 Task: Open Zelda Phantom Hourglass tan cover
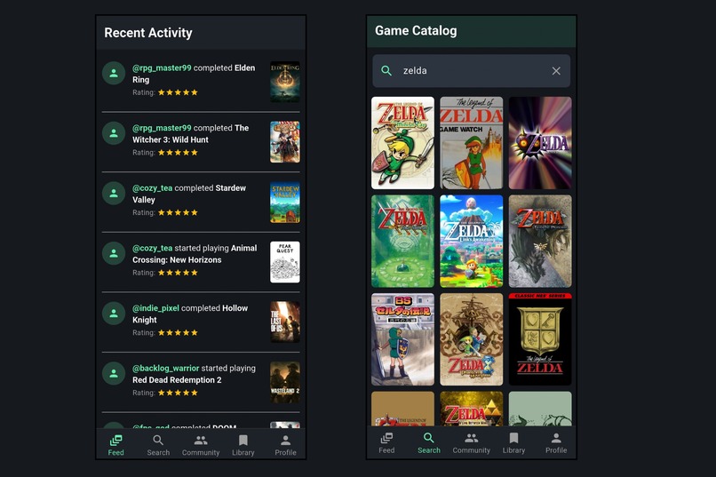tap(471, 339)
